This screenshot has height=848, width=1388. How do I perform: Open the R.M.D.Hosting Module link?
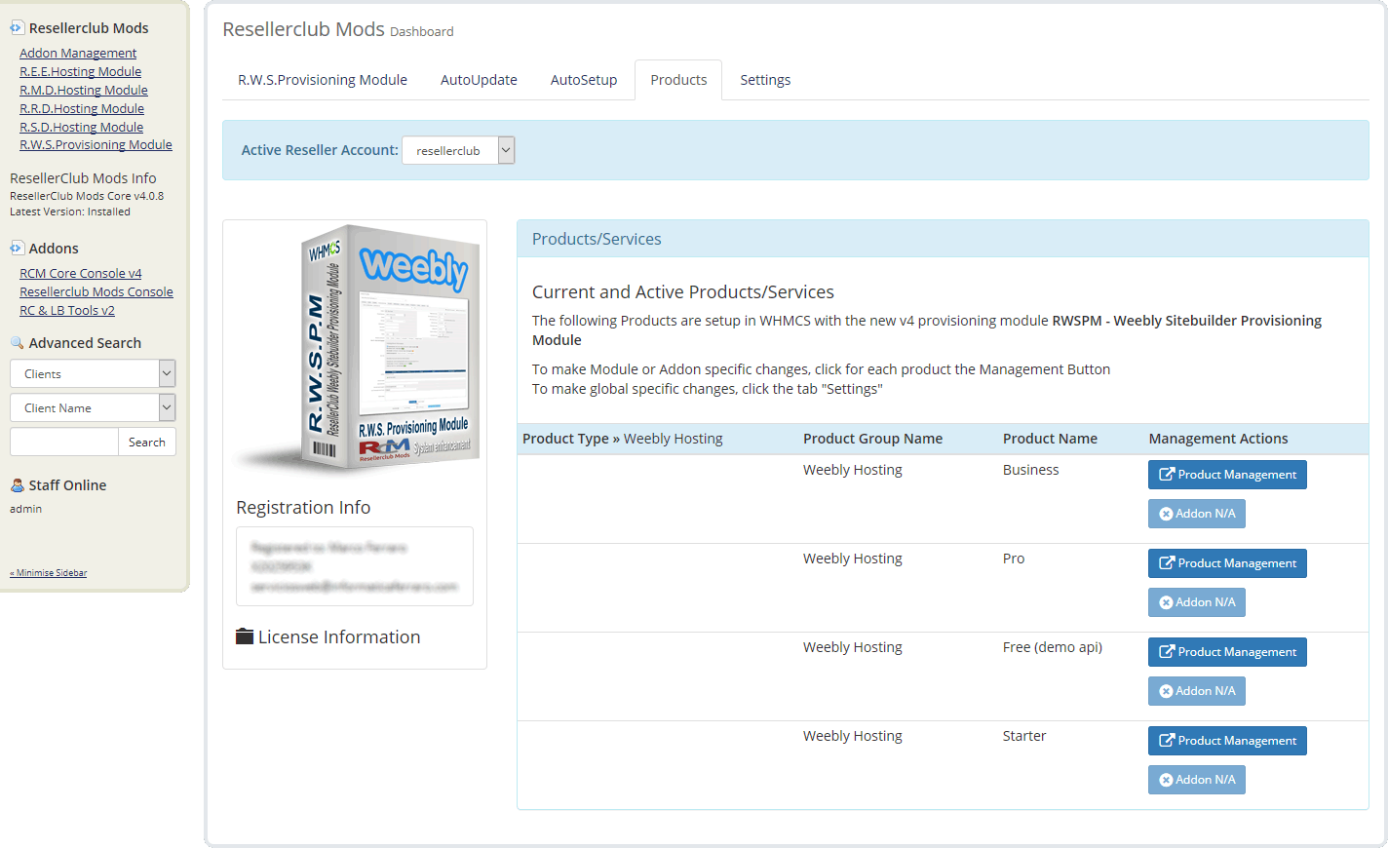(84, 90)
